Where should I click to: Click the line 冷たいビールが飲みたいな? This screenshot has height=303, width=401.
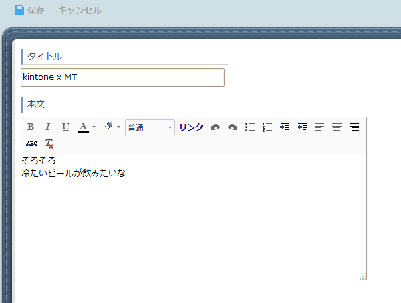pos(74,173)
